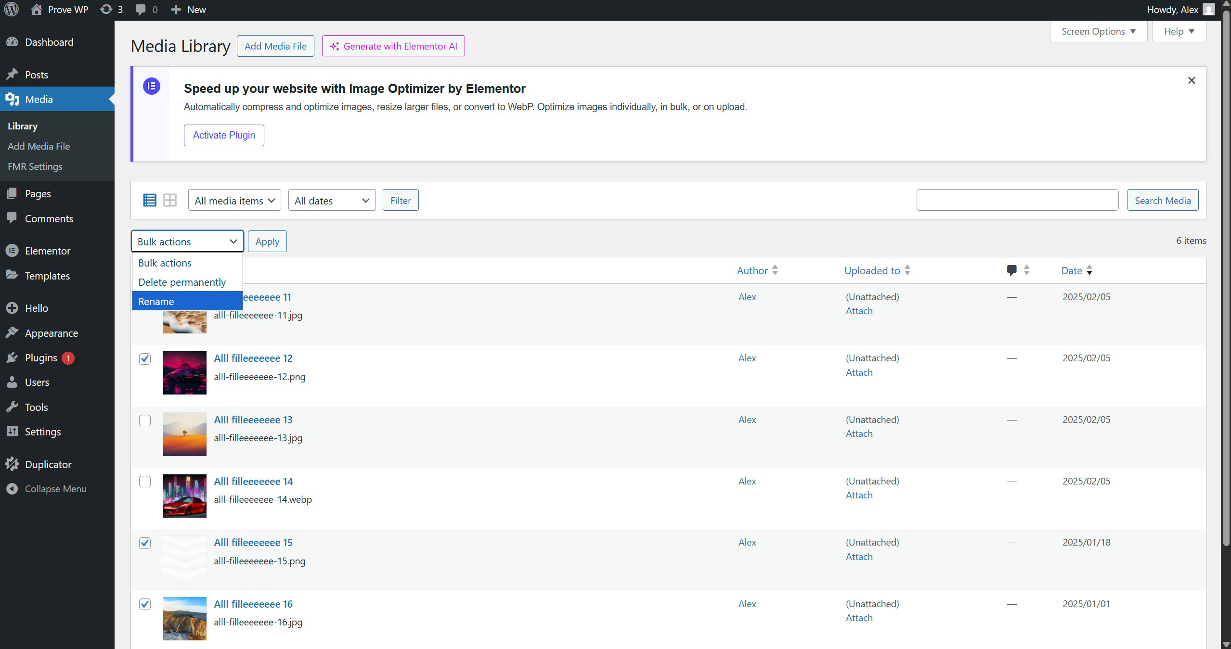Select Delete permanently option
The height and width of the screenshot is (649, 1231).
(x=182, y=282)
